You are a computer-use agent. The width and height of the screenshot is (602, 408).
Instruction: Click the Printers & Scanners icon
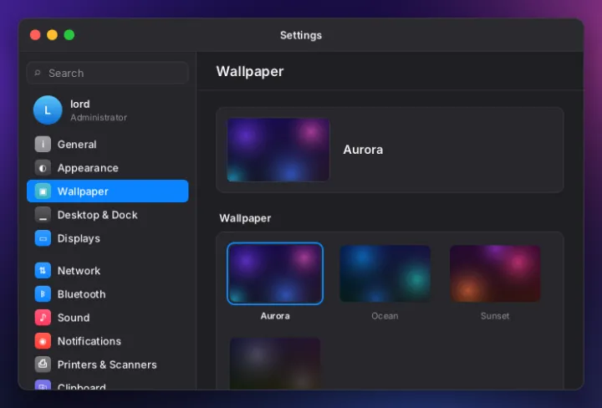point(43,365)
